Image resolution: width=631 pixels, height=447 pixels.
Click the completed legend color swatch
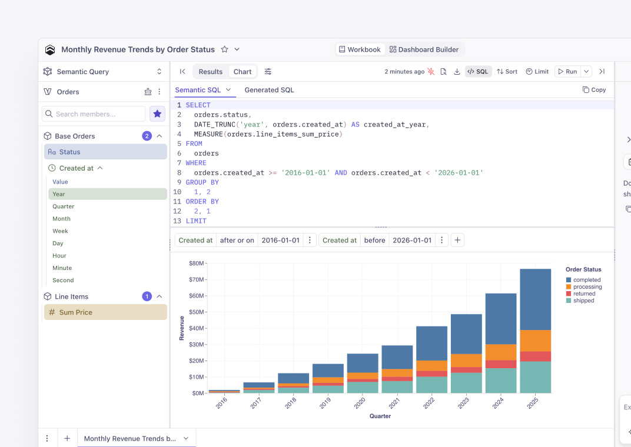[x=569, y=280]
